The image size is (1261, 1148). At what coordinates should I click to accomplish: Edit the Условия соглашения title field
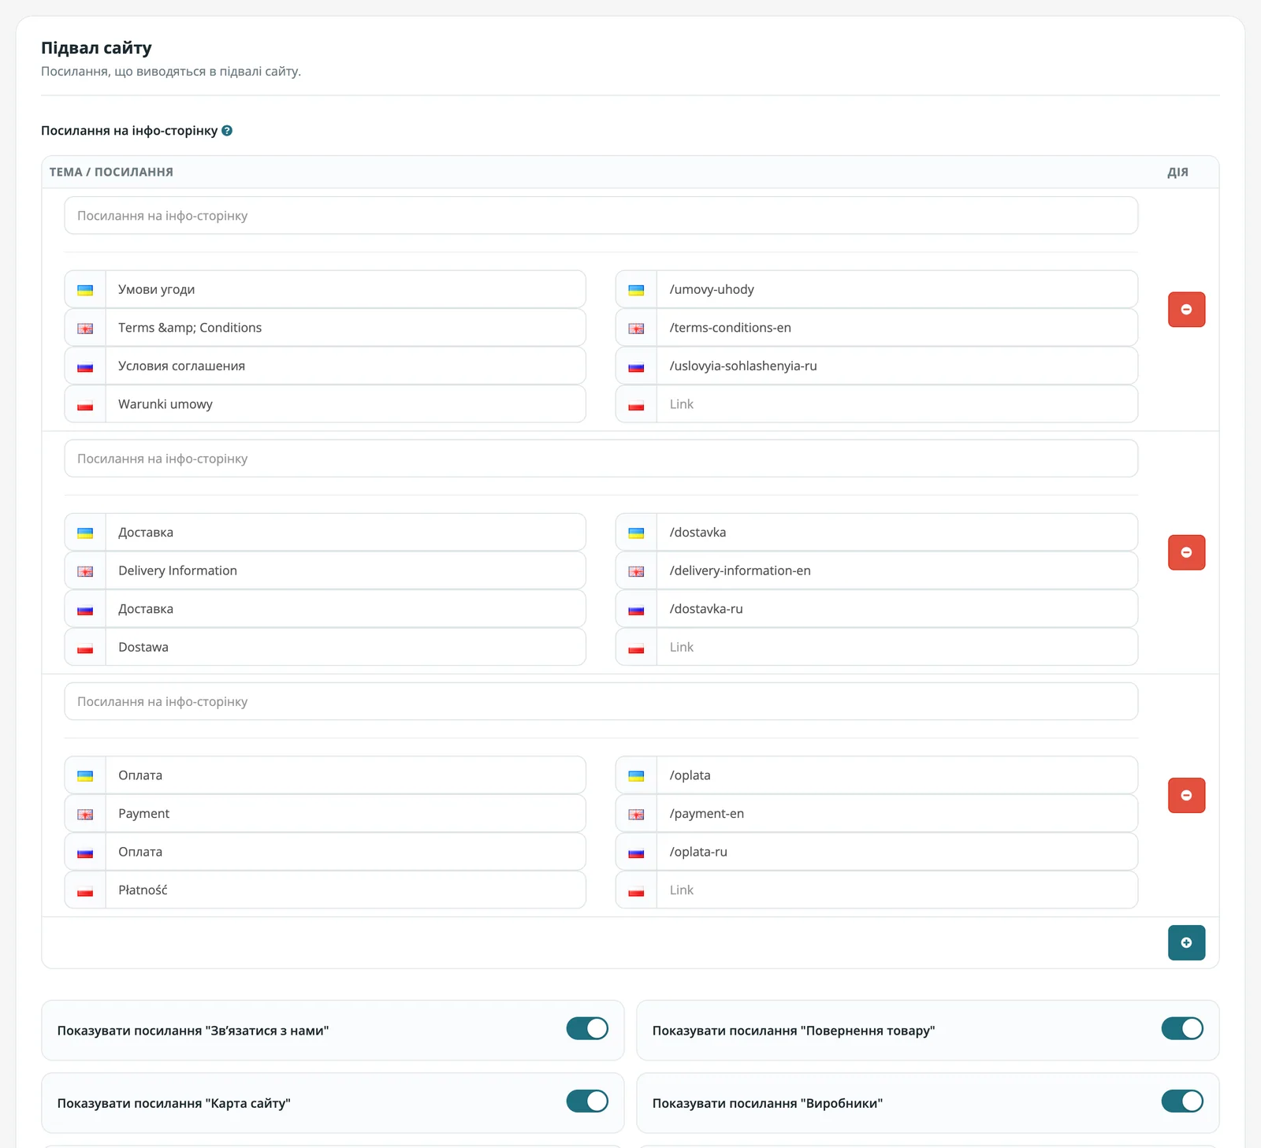[x=345, y=366]
